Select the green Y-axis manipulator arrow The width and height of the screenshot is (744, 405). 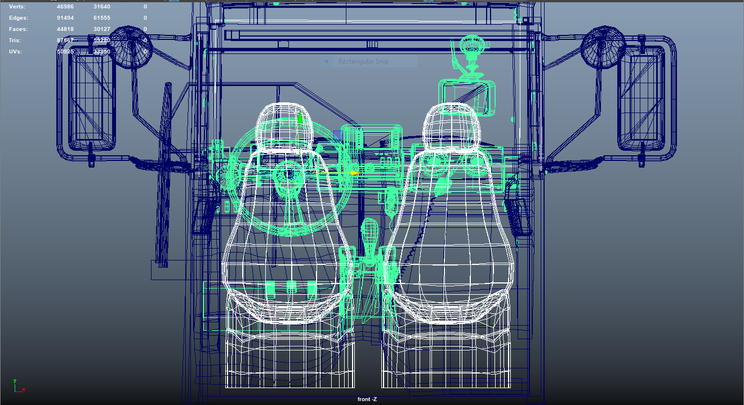coord(300,119)
